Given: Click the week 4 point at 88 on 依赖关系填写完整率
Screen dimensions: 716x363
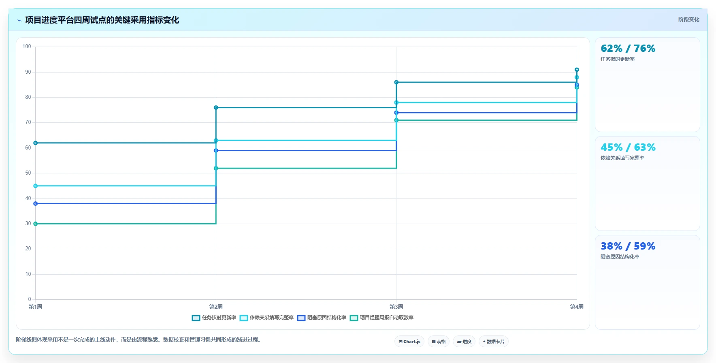Looking at the screenshot, I should 577,77.
